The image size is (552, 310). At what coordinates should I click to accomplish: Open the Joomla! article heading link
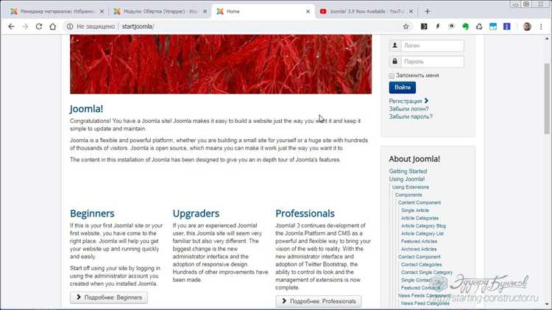click(x=86, y=109)
